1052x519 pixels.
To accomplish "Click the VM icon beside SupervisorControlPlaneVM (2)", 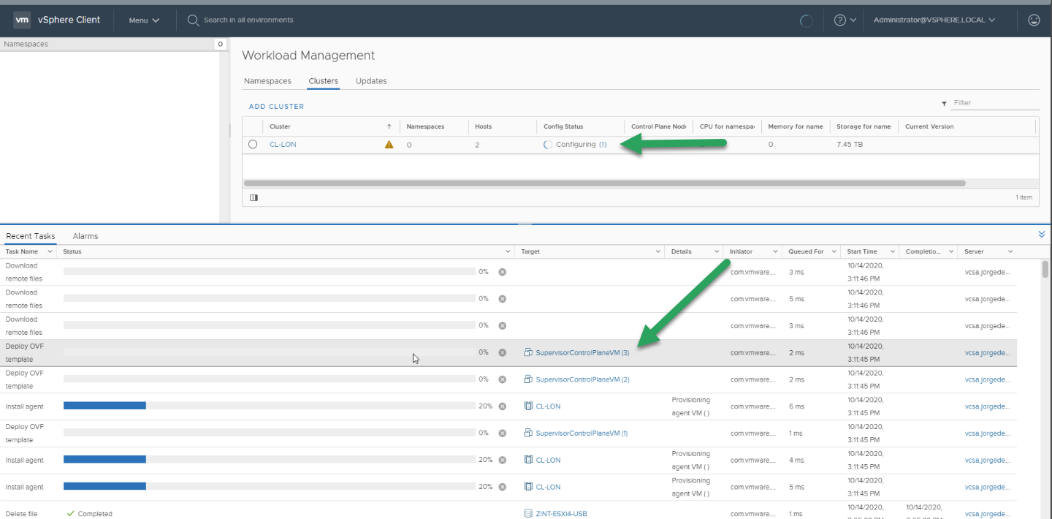I will pyautogui.click(x=528, y=379).
